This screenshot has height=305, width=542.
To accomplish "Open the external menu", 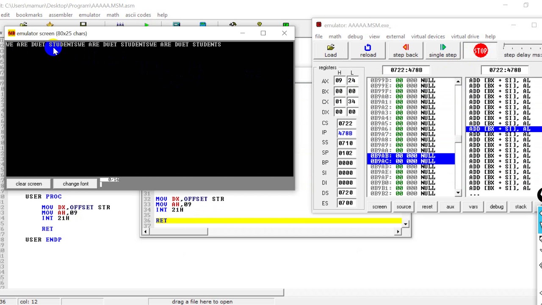I will pos(395,36).
